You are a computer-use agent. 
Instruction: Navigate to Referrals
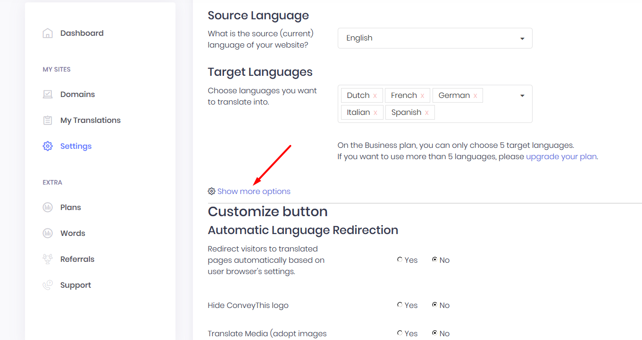tap(77, 259)
